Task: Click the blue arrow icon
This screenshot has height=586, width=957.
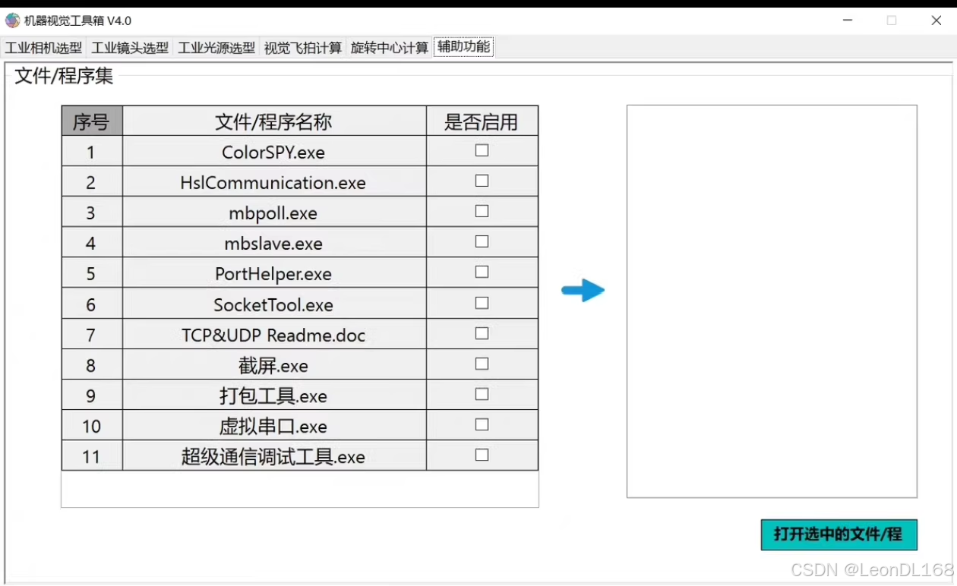Action: pos(583,290)
